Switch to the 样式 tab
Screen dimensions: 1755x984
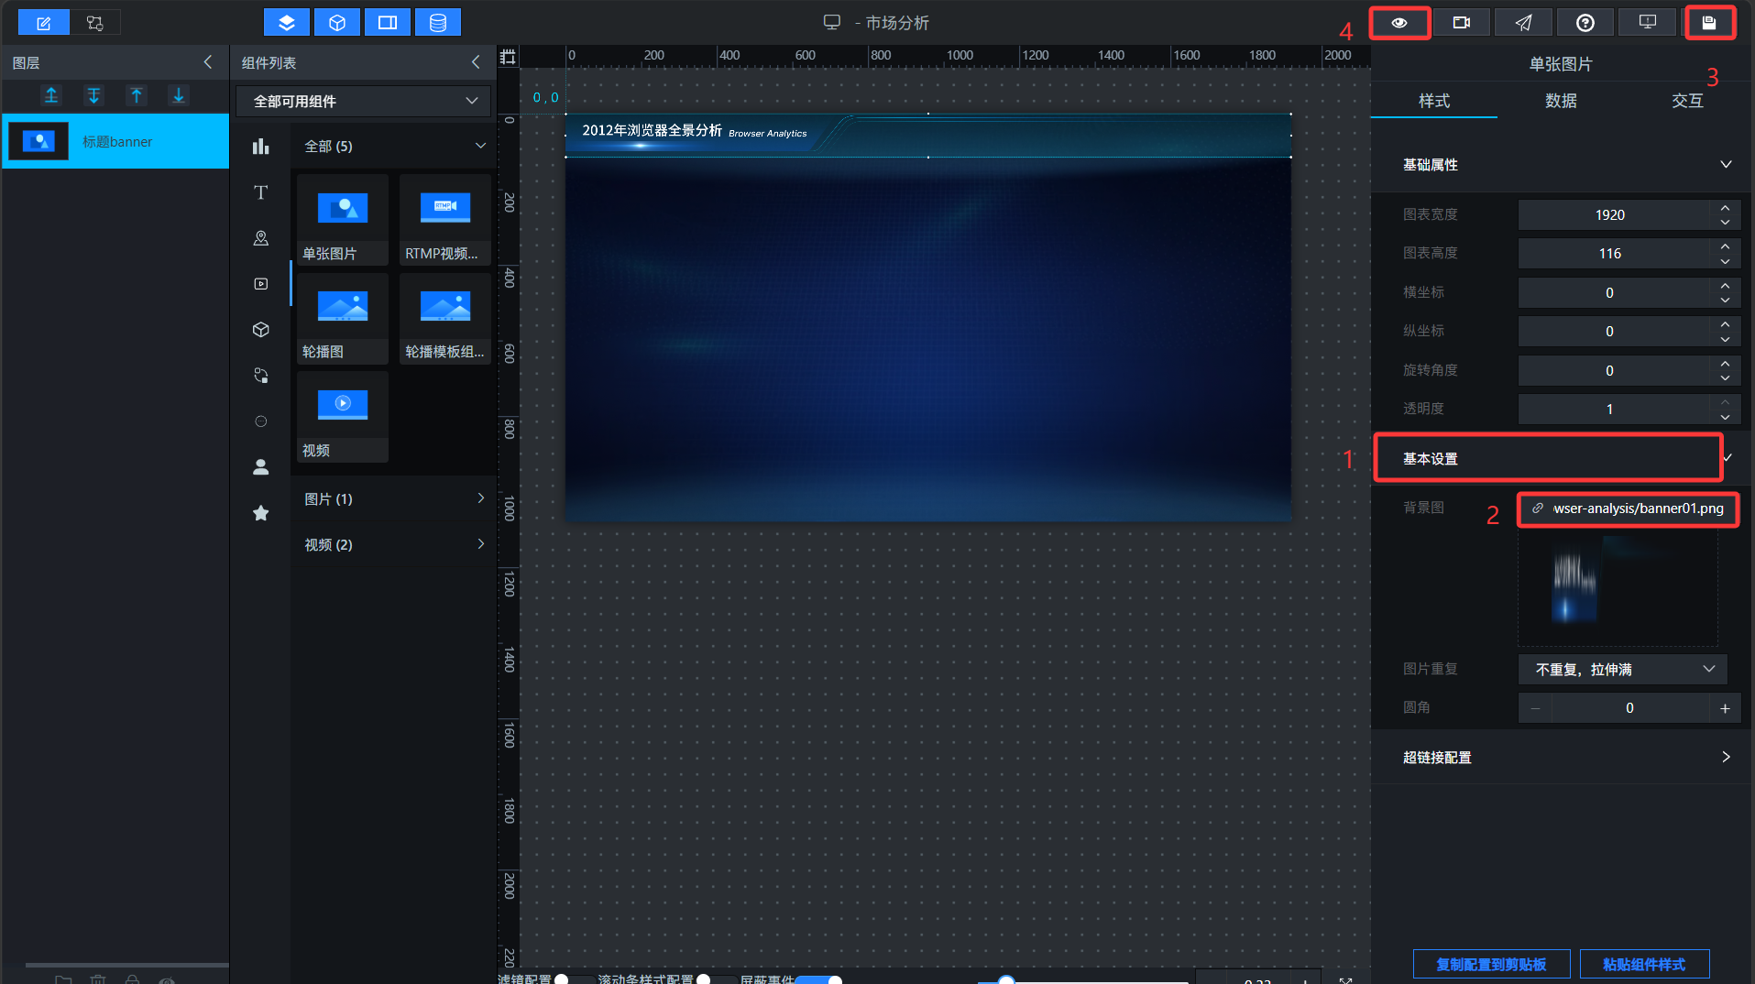coord(1434,101)
